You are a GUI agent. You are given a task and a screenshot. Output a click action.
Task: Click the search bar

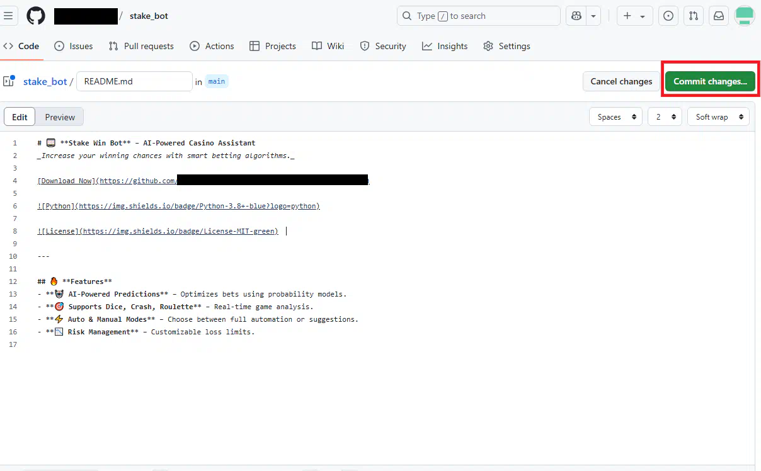click(x=478, y=16)
